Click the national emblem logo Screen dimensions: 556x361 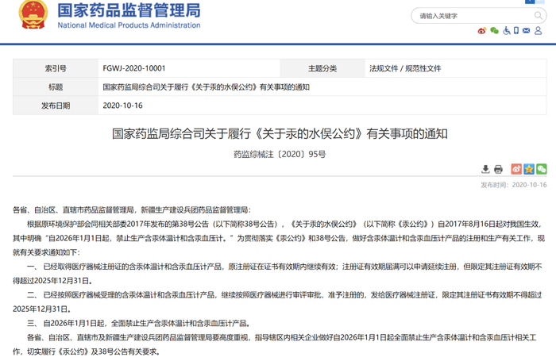33,14
